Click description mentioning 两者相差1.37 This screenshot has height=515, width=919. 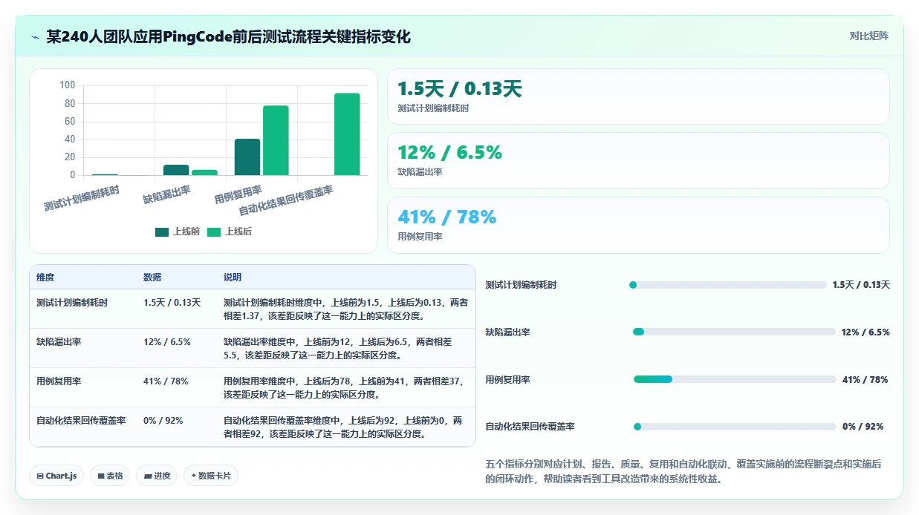click(345, 309)
